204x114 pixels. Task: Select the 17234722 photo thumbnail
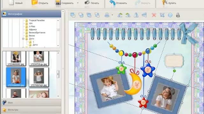tap(39, 58)
